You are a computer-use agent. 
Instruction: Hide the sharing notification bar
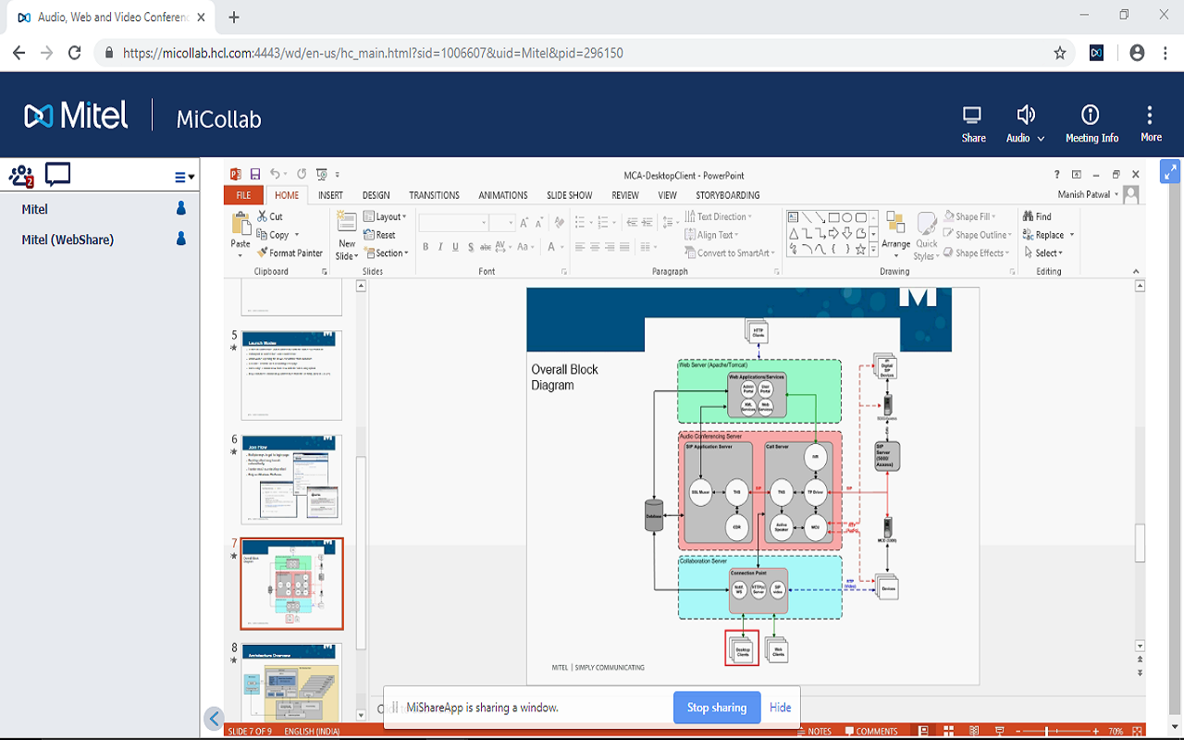coord(780,708)
